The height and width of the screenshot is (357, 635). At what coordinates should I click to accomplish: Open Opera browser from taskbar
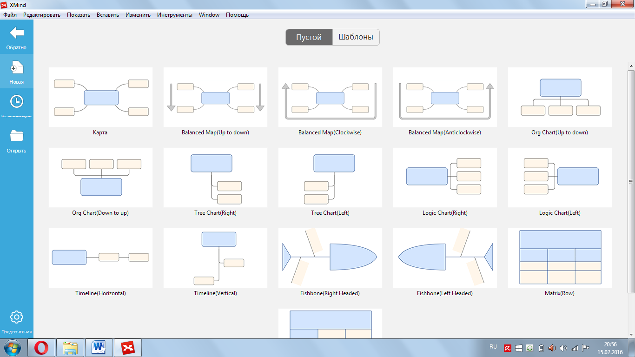pyautogui.click(x=41, y=348)
